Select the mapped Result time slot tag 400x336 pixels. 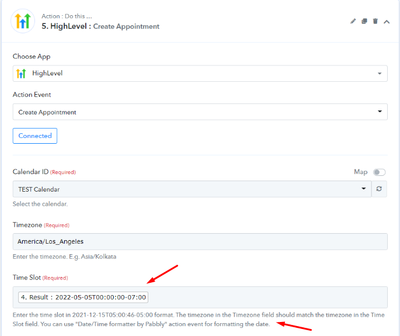(x=83, y=297)
